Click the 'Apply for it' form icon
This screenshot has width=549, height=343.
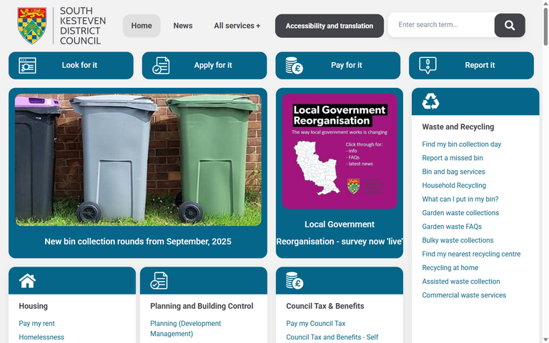pos(161,66)
